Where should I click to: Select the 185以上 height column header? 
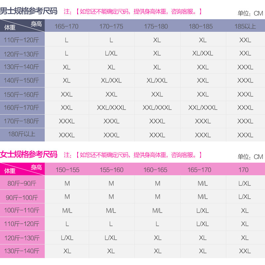click(x=245, y=26)
